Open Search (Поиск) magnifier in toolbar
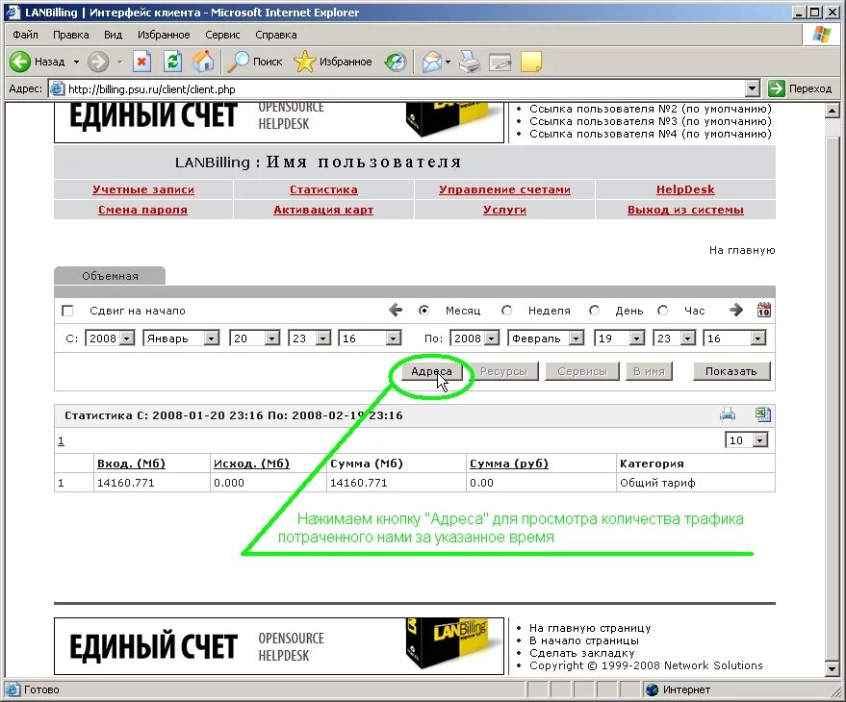This screenshot has width=846, height=702. click(238, 62)
